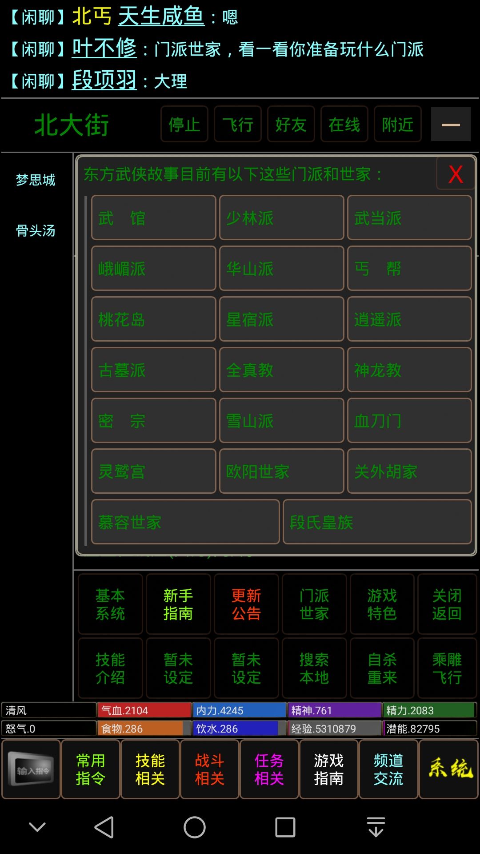Open the 好友 friends list

click(x=291, y=124)
